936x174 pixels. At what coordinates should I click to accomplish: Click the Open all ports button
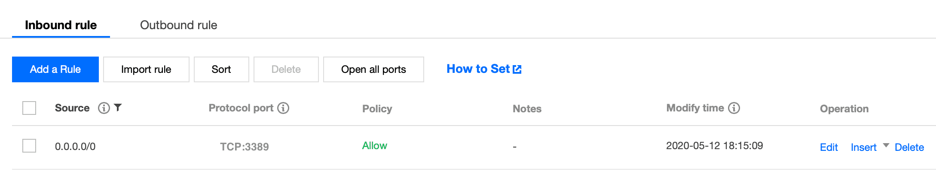[x=373, y=69]
